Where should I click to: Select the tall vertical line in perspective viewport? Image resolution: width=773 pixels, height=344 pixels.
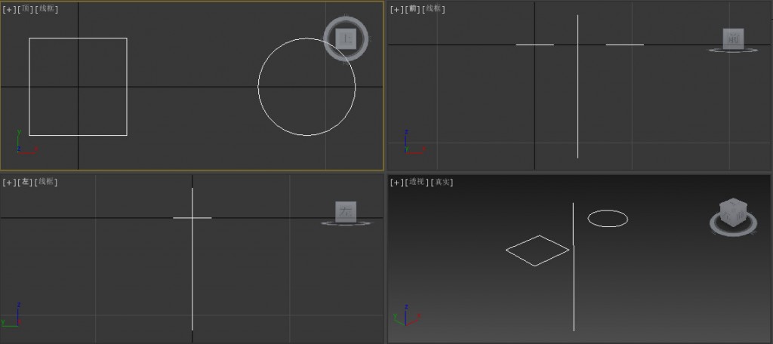pyautogui.click(x=574, y=266)
